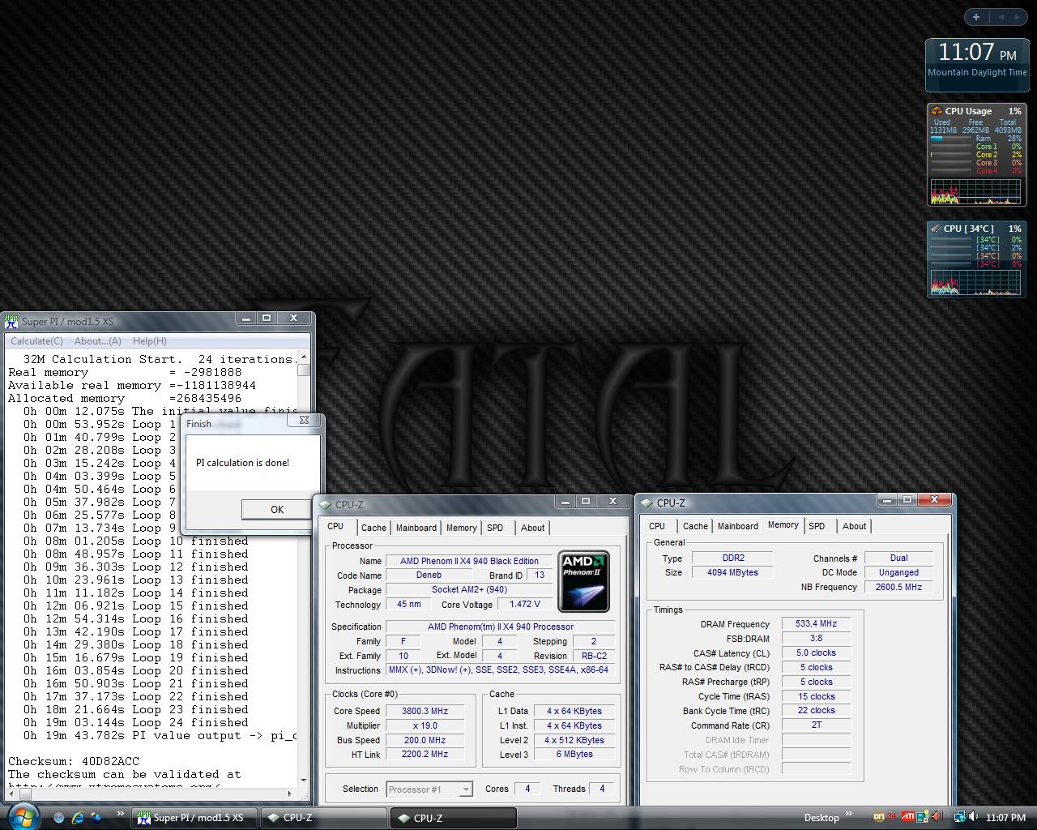Image resolution: width=1037 pixels, height=830 pixels.
Task: Click the CPU Usage gadget header icon
Action: 936,111
